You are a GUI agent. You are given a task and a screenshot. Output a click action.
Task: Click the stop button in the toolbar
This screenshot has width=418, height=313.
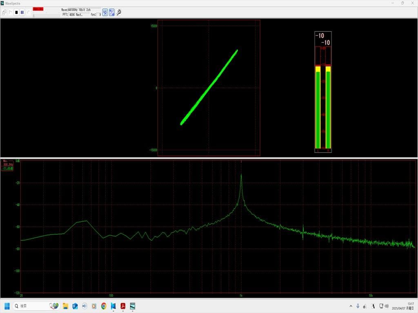pos(16,12)
